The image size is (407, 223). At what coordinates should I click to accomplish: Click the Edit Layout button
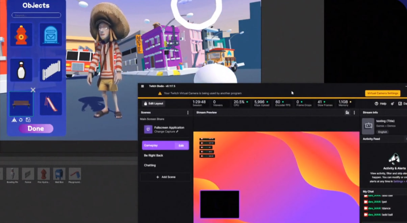coord(153,103)
